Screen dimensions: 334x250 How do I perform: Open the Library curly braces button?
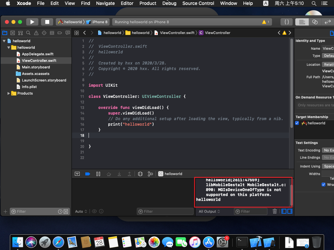287,22
